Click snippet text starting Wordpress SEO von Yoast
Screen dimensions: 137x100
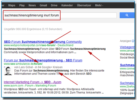coord(54,91)
